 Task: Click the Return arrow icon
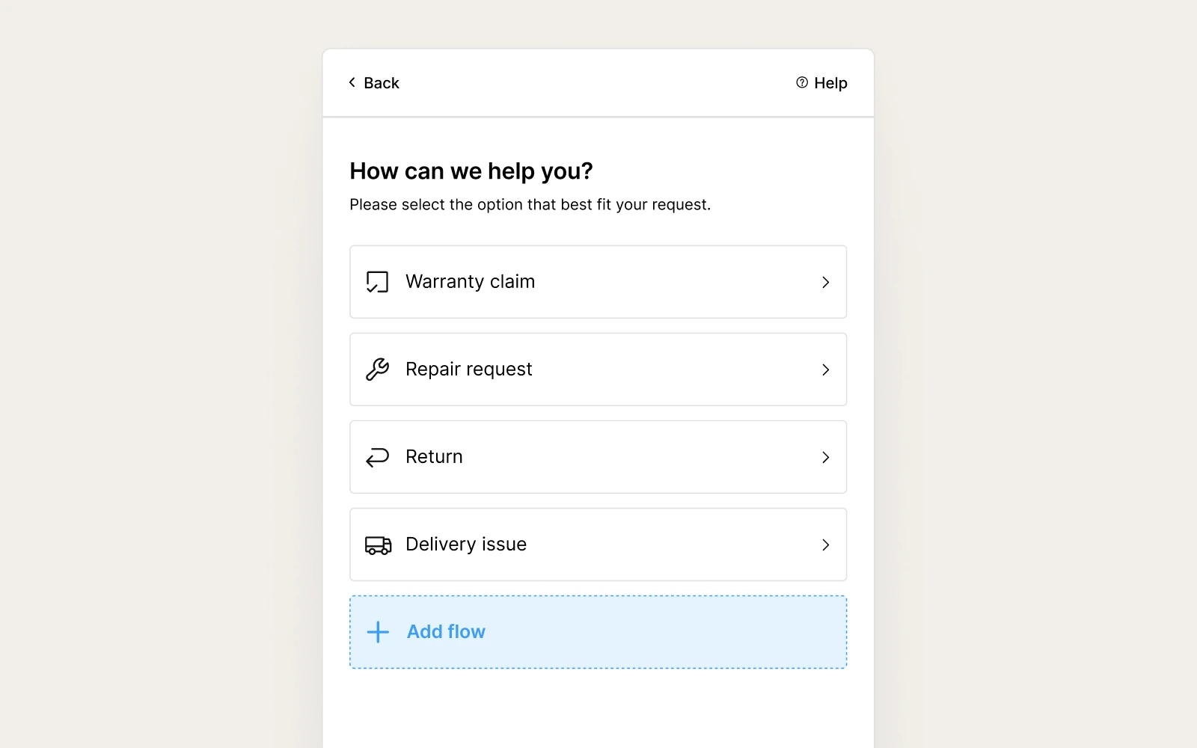point(377,457)
